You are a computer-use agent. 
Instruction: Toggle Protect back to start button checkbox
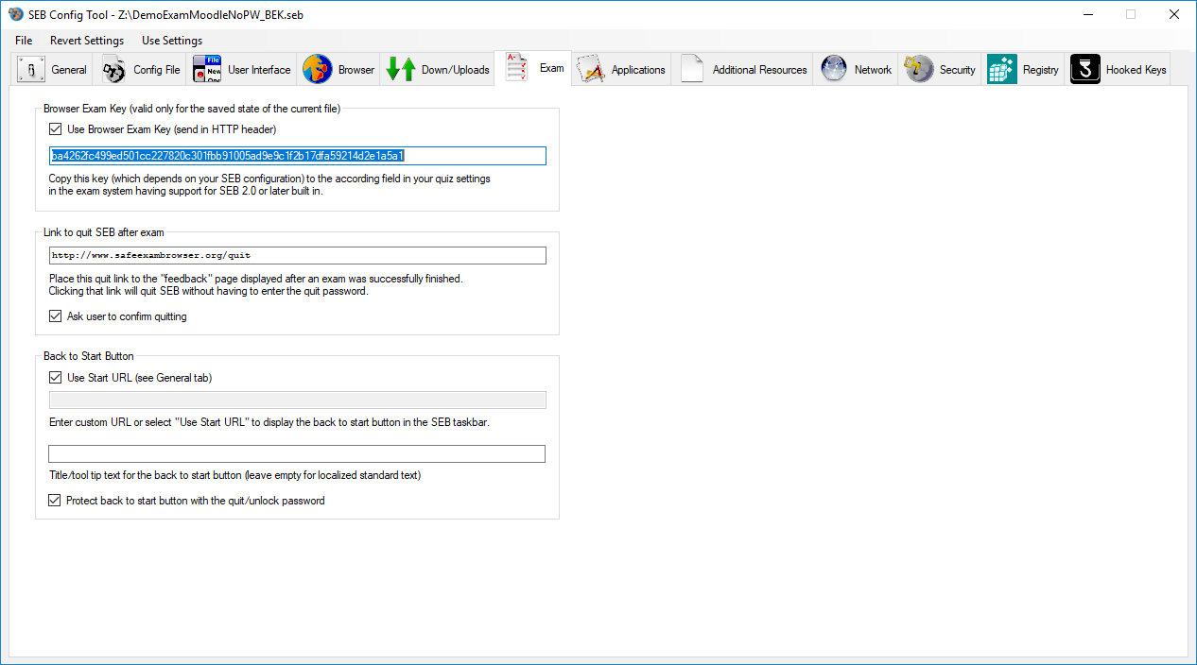coord(56,501)
